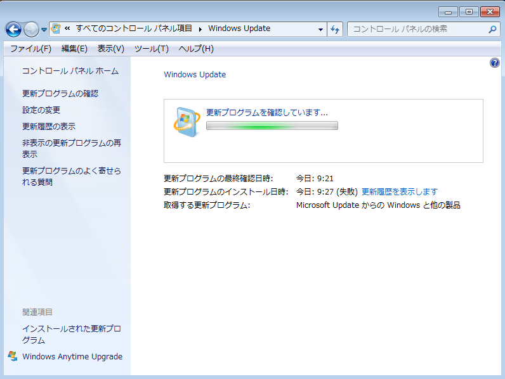Expand the arrow after すべてのコントロール パネル項目
The width and height of the screenshot is (505, 379).
coord(200,29)
